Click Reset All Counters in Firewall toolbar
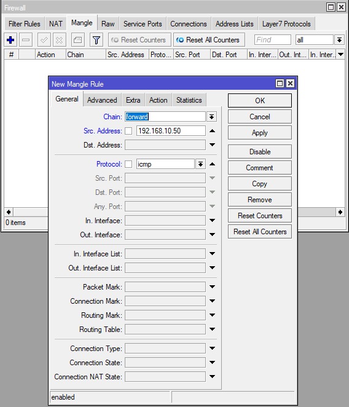The image size is (349, 407). pyautogui.click(x=209, y=40)
